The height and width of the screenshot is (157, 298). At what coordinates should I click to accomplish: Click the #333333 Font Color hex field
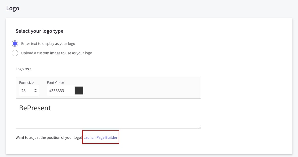60,91
